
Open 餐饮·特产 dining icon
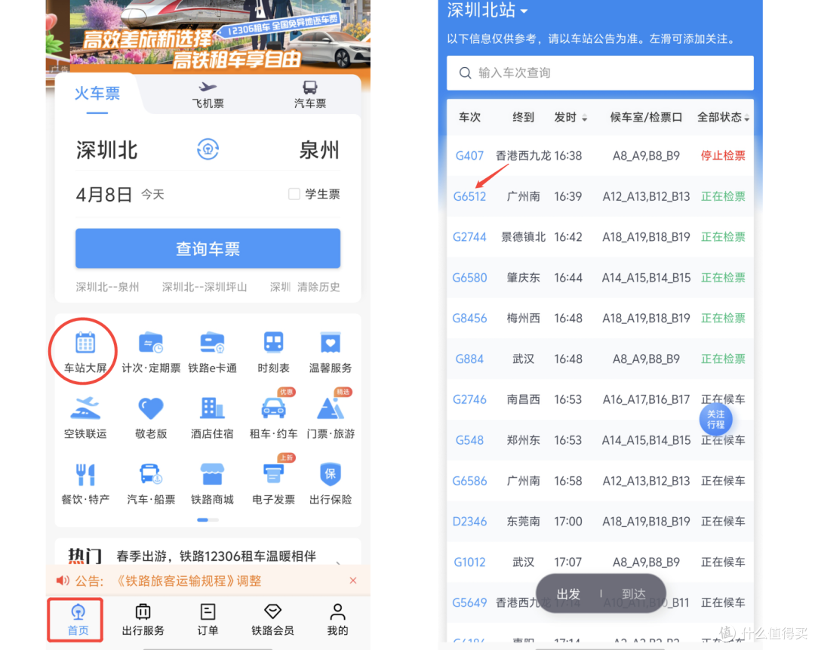[x=85, y=474]
